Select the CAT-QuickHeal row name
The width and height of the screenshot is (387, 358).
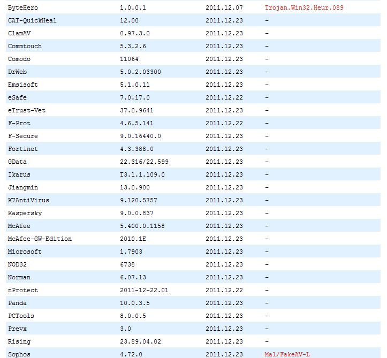point(32,20)
